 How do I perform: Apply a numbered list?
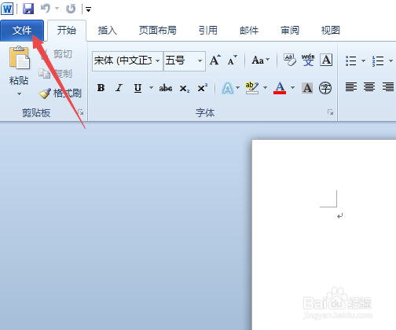click(x=378, y=60)
